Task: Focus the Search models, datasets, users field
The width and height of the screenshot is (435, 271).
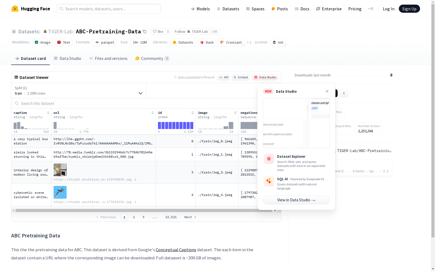Action: pyautogui.click(x=109, y=9)
